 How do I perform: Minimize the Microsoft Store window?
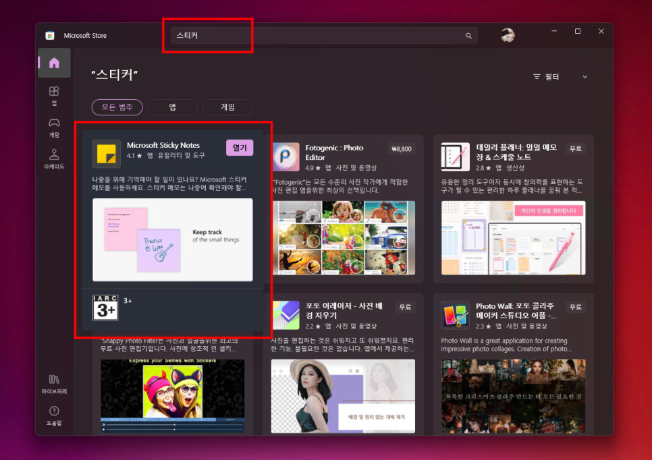point(554,31)
